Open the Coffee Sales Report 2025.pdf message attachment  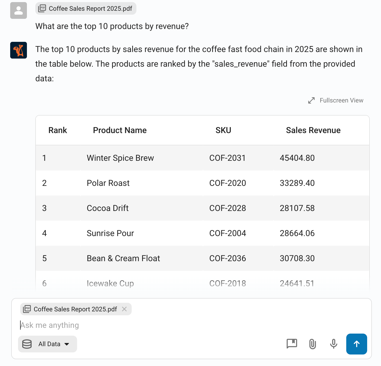[86, 9]
